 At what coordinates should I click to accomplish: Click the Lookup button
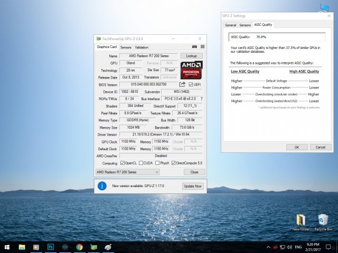(192, 56)
